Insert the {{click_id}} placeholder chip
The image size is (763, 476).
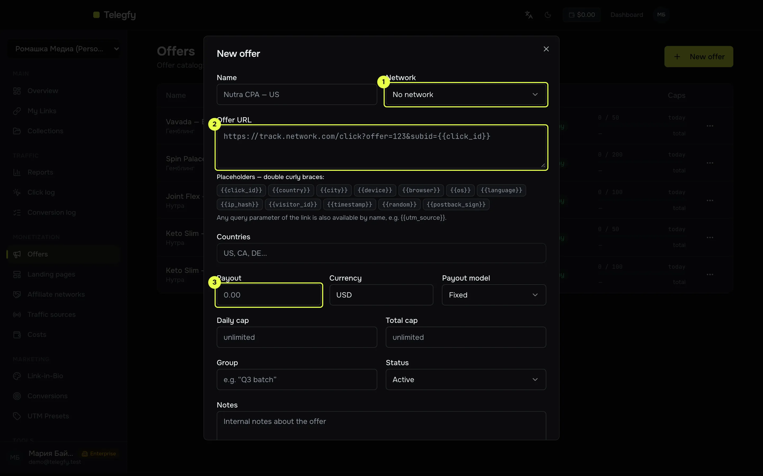pyautogui.click(x=241, y=190)
